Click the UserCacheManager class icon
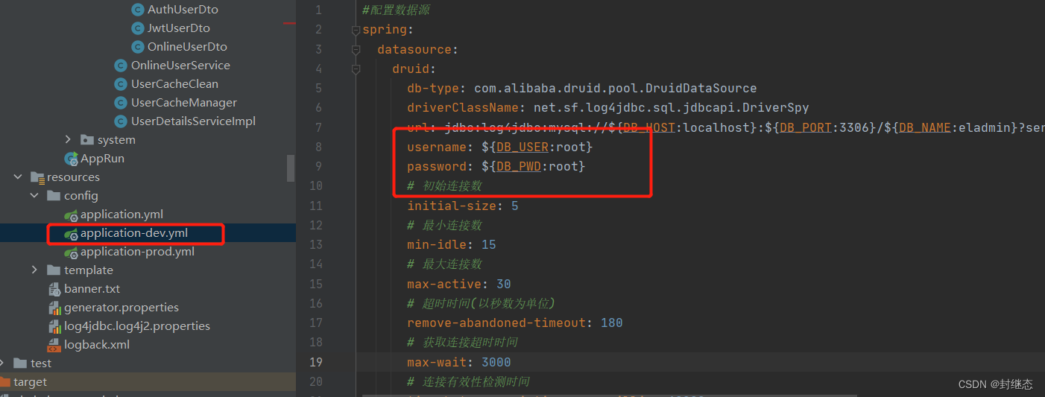 pos(120,103)
